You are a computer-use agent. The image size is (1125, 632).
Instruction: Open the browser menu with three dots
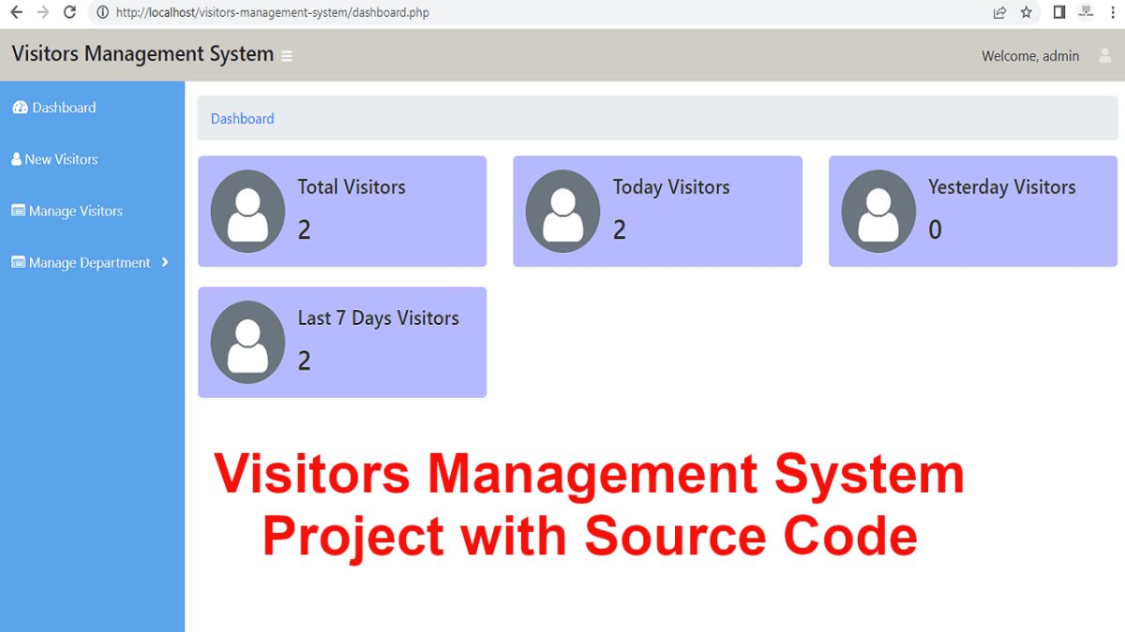1113,12
